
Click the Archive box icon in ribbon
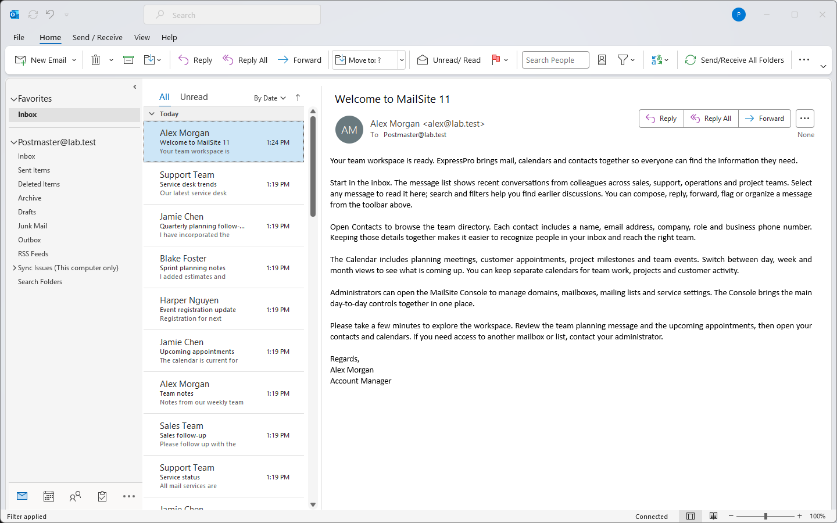[128, 60]
